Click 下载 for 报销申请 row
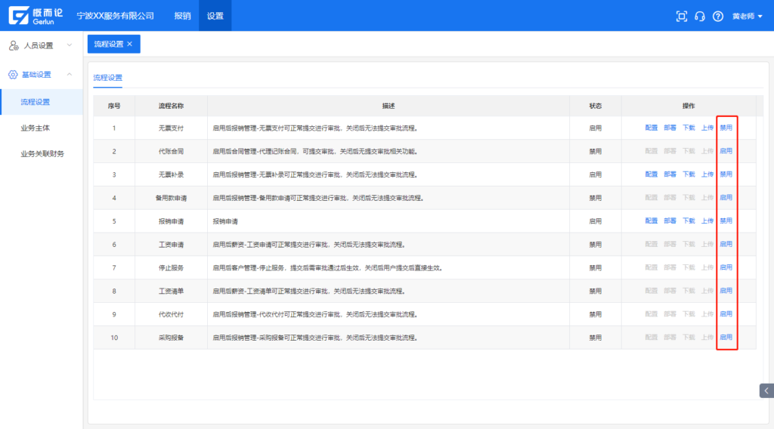This screenshot has height=429, width=774. (689, 221)
